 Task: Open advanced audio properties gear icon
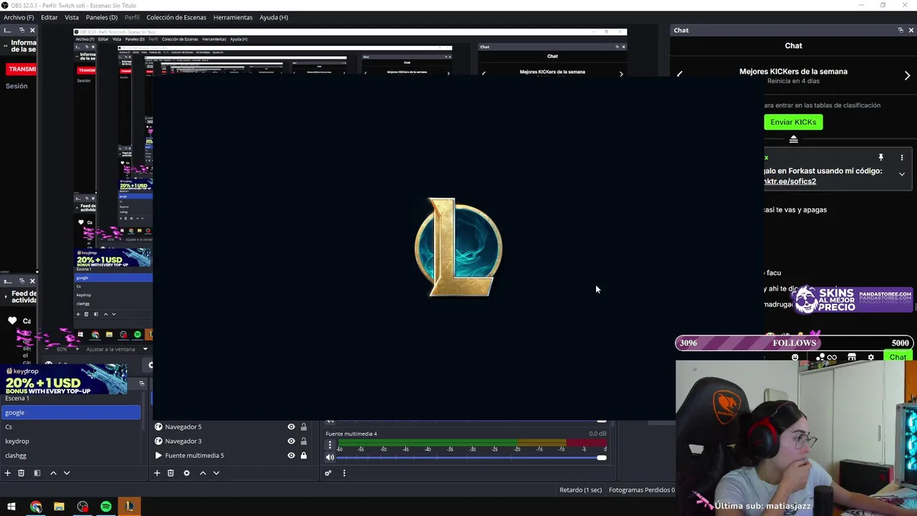[x=328, y=473]
